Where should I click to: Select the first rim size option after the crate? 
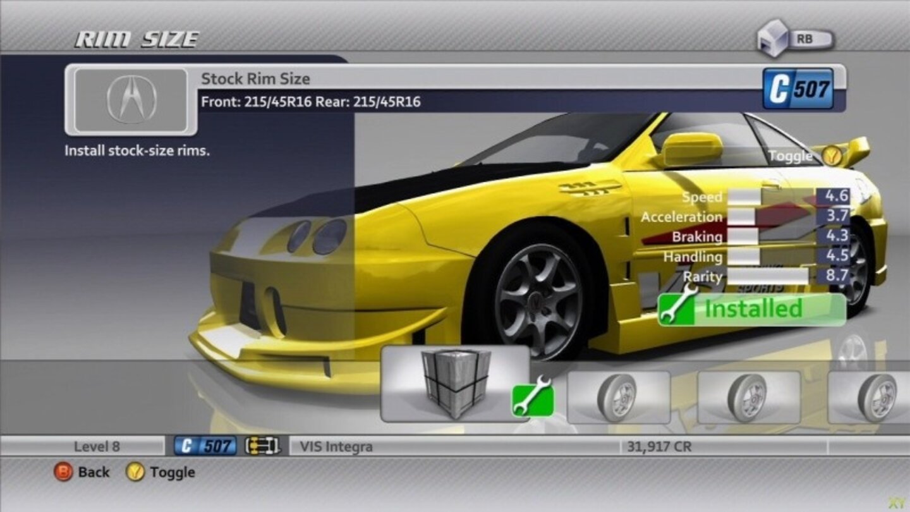619,397
